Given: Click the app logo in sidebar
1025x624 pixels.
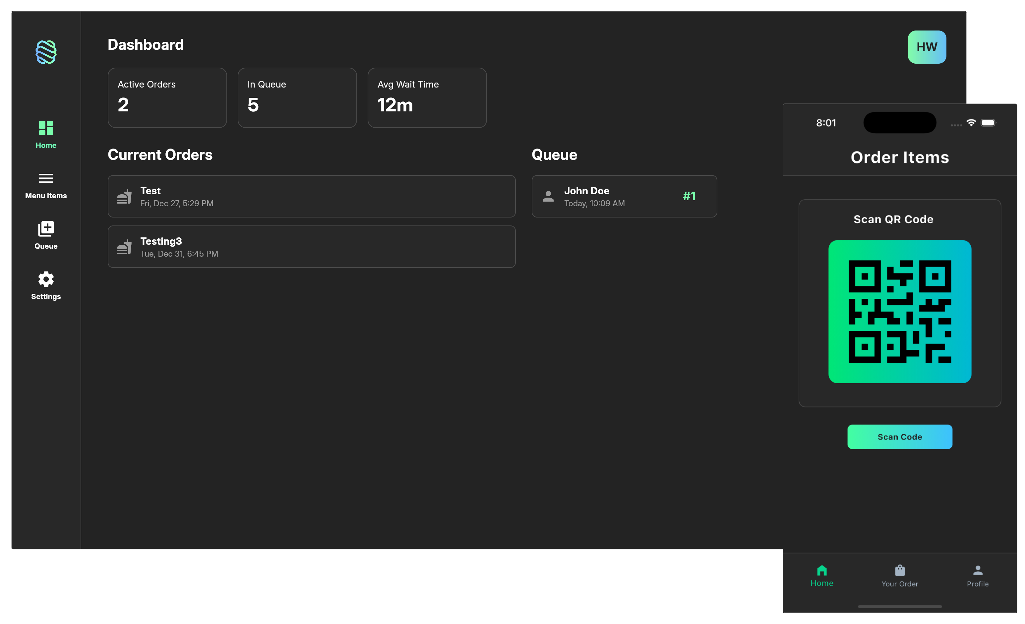Looking at the screenshot, I should pyautogui.click(x=46, y=52).
